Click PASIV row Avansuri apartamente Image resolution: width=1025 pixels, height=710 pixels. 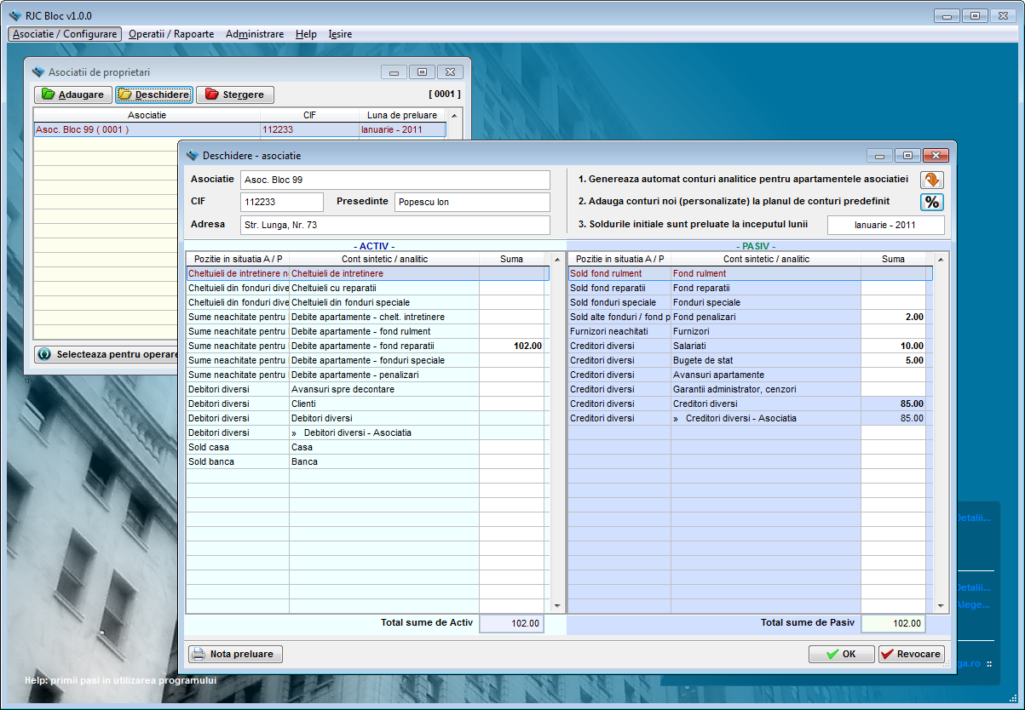pos(750,375)
